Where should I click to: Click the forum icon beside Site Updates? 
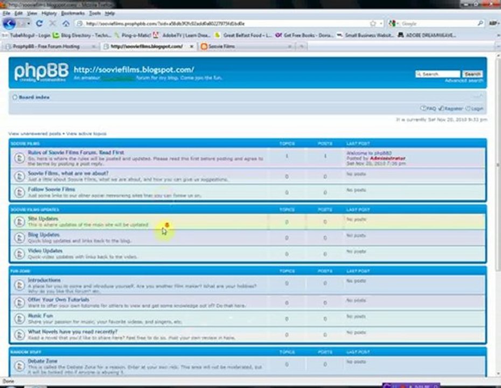click(x=19, y=221)
